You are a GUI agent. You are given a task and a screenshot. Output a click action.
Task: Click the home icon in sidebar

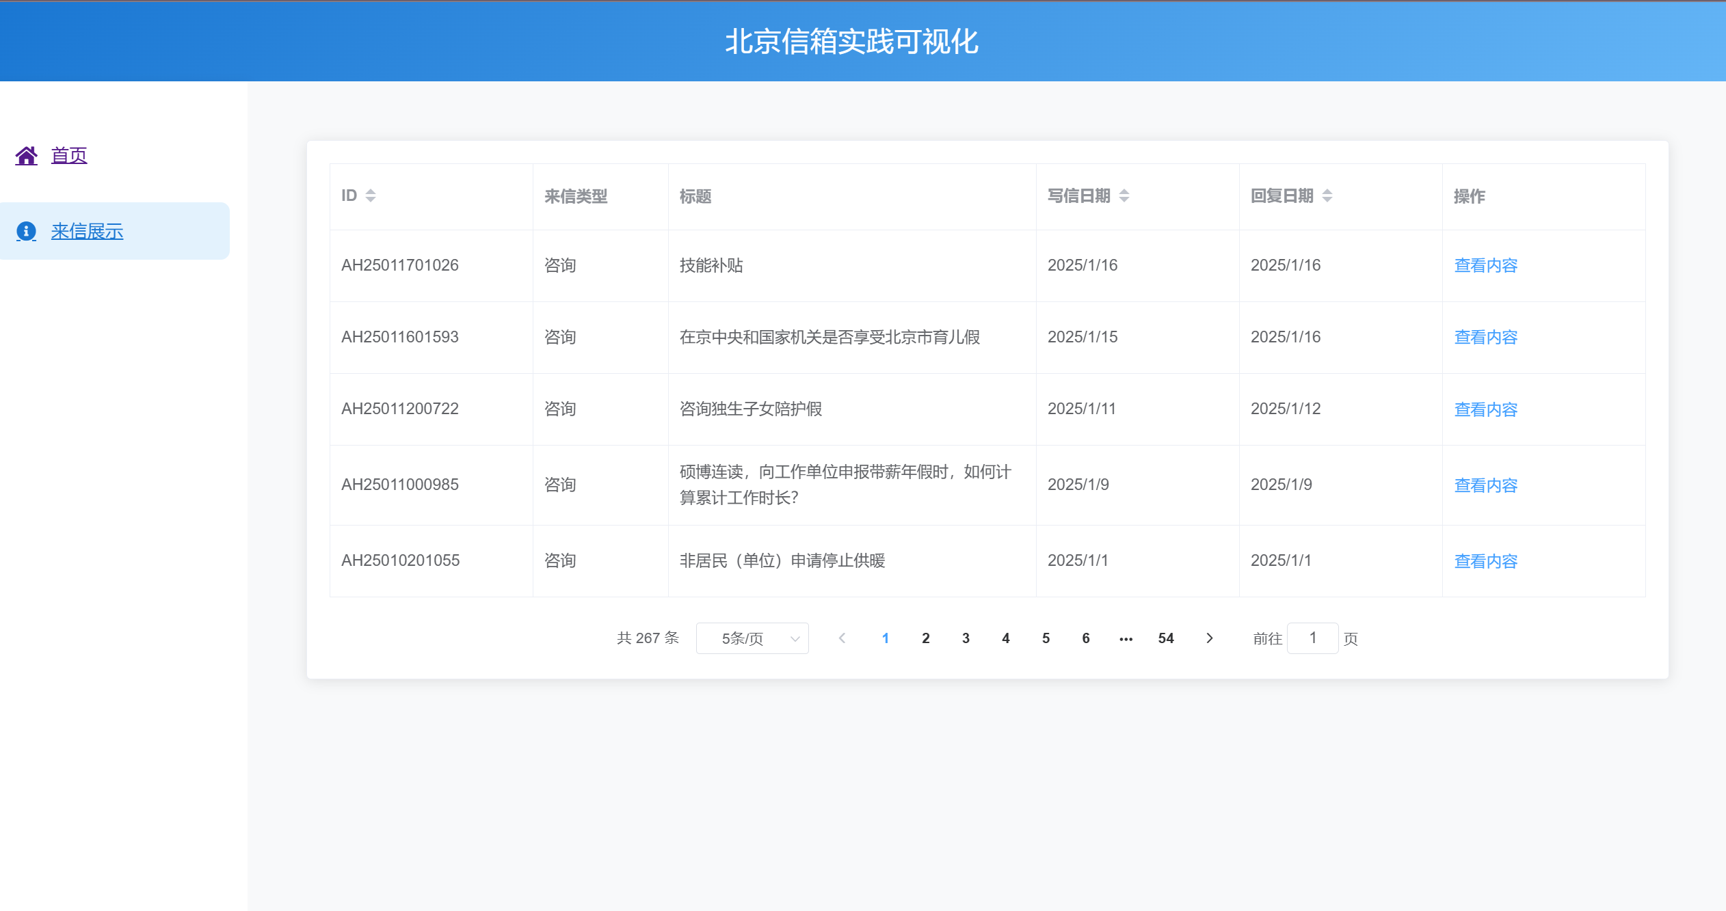click(x=27, y=156)
